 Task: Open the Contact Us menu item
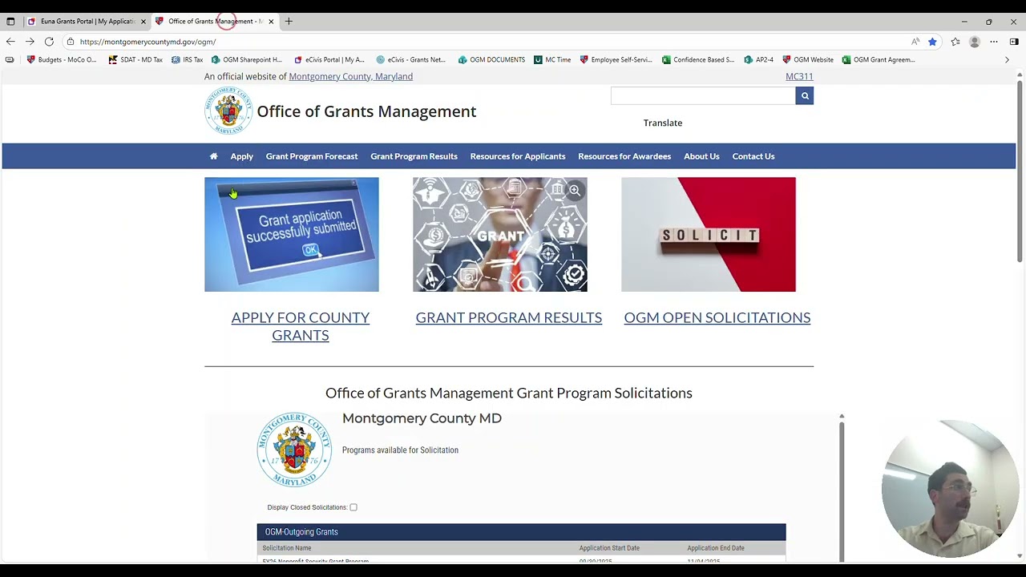point(753,156)
